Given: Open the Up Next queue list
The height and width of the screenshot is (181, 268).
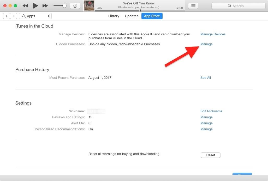Looking at the screenshot, I should click(x=193, y=5).
